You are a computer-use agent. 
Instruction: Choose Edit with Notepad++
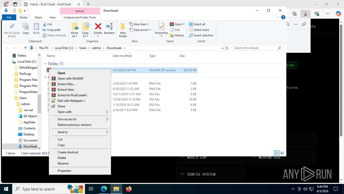(x=80, y=101)
